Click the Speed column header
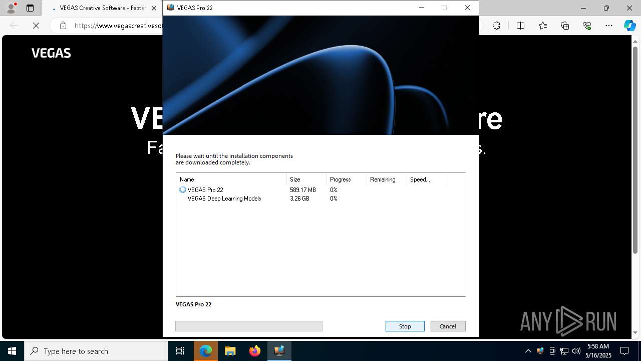 427,179
